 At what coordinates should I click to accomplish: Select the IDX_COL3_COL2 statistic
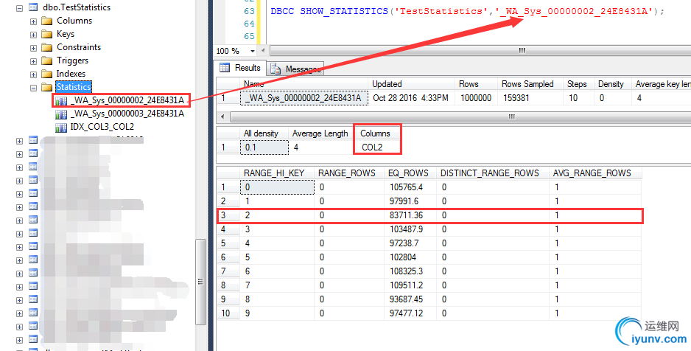[102, 127]
